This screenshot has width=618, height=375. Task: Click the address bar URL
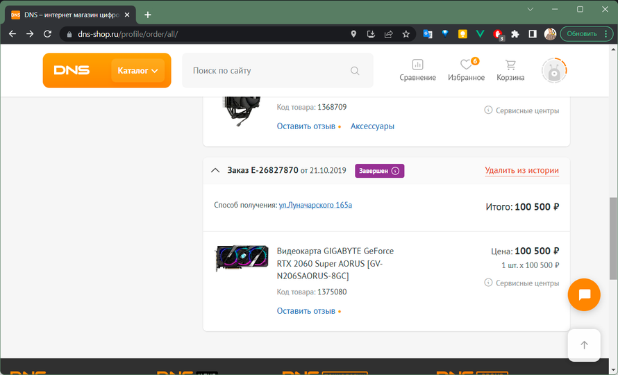[x=128, y=34]
